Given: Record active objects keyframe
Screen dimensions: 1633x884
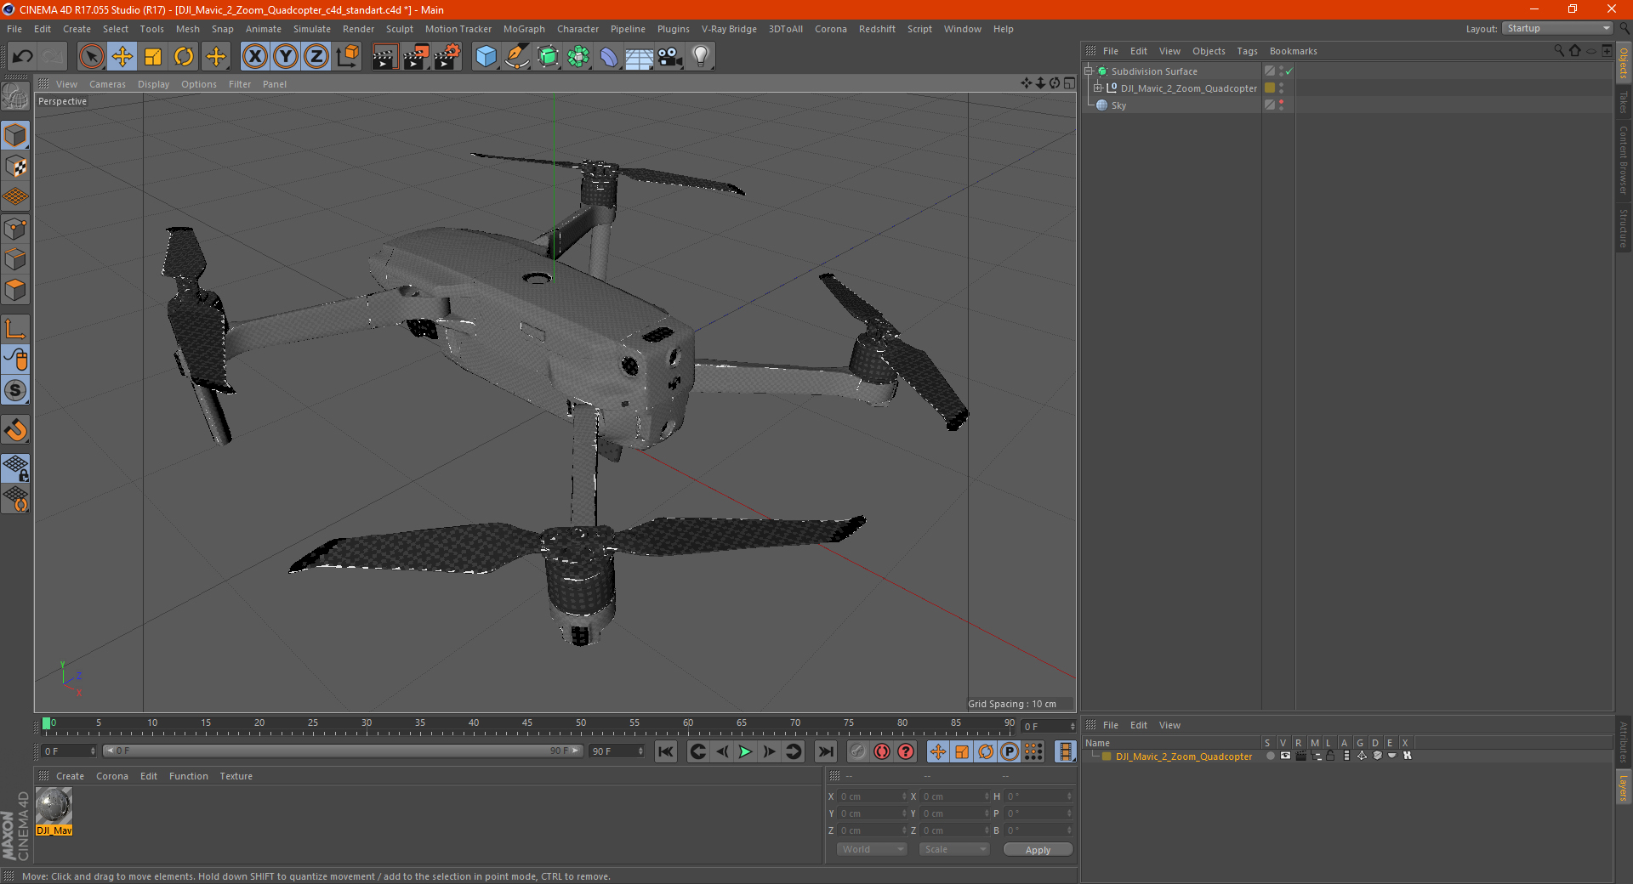Looking at the screenshot, I should (x=858, y=751).
